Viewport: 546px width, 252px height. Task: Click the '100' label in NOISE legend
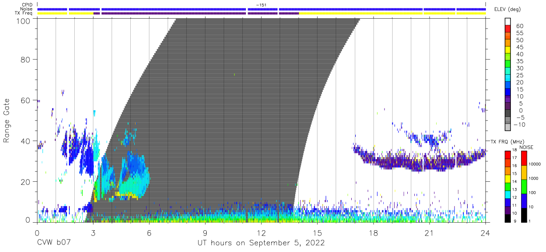pyautogui.click(x=533, y=193)
